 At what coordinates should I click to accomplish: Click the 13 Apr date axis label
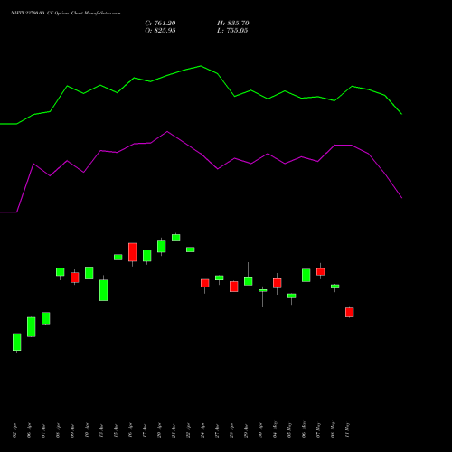101,430
